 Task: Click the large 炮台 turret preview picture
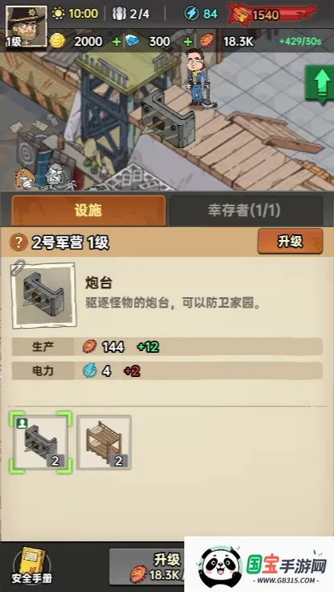point(43,295)
